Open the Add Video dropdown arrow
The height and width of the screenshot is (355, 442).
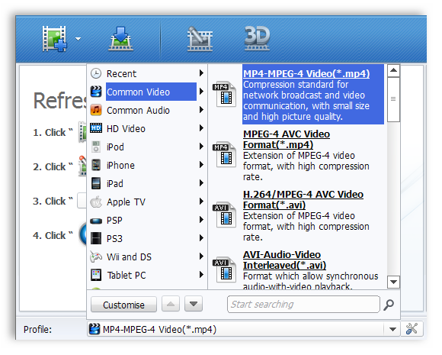pyautogui.click(x=78, y=39)
